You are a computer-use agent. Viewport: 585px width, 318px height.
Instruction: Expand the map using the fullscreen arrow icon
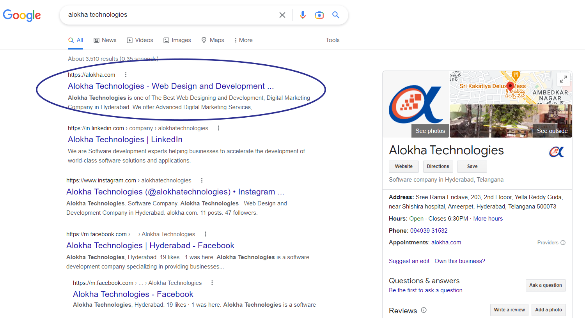coord(563,79)
